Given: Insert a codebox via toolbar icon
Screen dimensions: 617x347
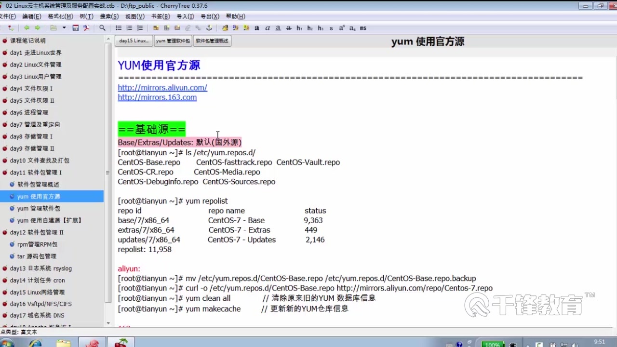Looking at the screenshot, I should 177,28.
